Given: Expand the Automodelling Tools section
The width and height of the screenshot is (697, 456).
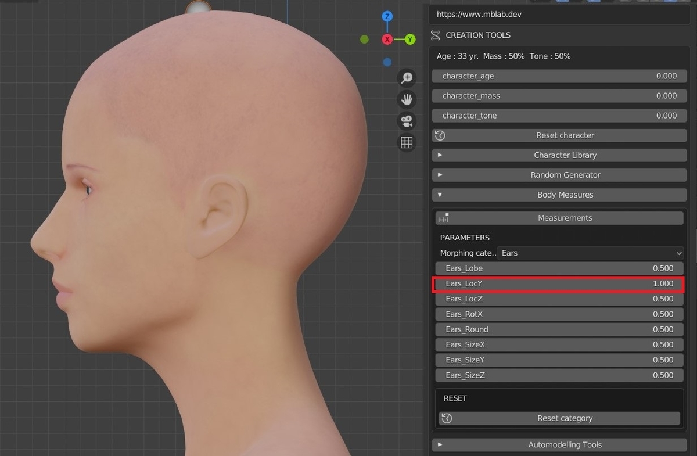Looking at the screenshot, I should [x=559, y=444].
